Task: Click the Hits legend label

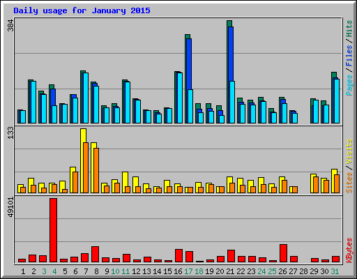Action: (x=349, y=29)
